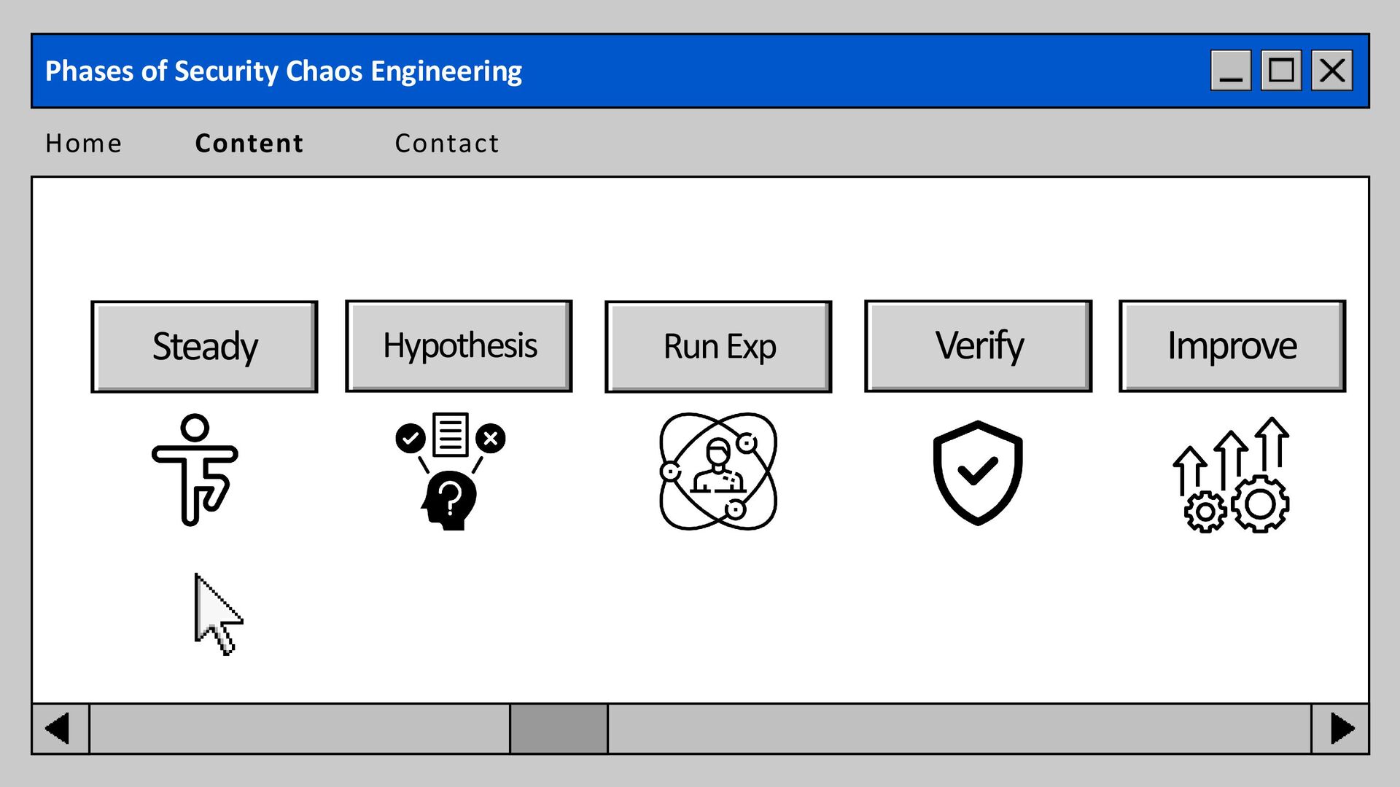Open the Home menu item

(84, 144)
